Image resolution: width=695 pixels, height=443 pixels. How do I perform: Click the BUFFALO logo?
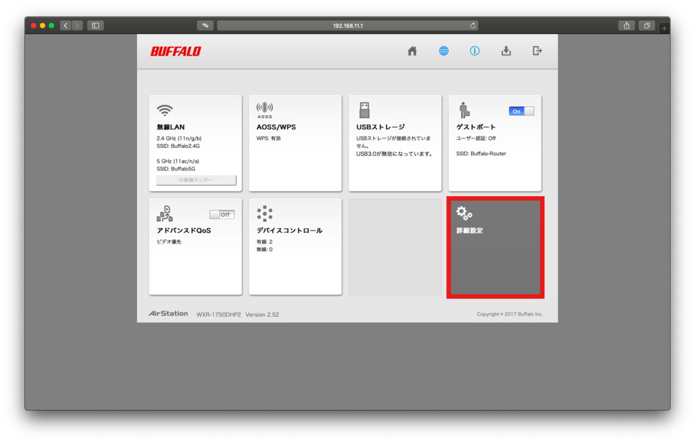point(176,52)
